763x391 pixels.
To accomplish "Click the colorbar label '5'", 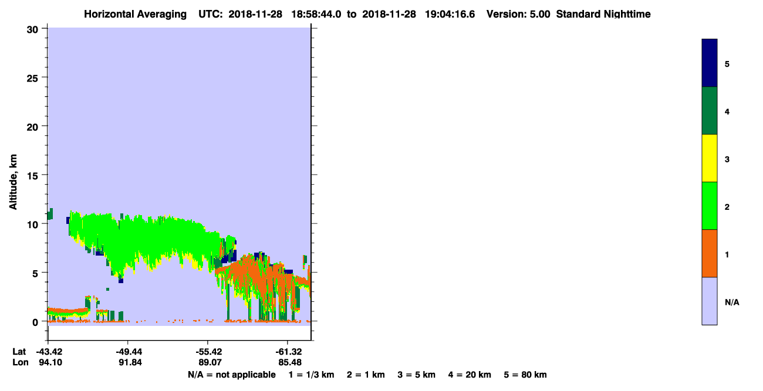I will pyautogui.click(x=727, y=64).
